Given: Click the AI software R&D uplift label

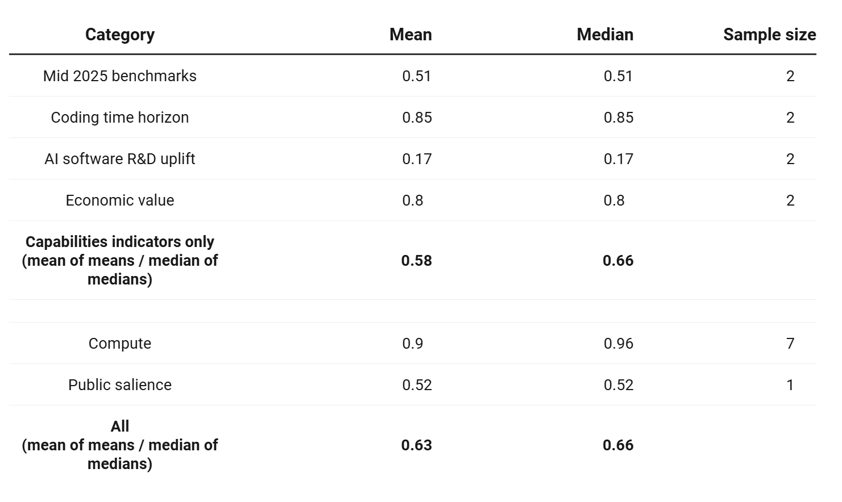Looking at the screenshot, I should pyautogui.click(x=119, y=159).
